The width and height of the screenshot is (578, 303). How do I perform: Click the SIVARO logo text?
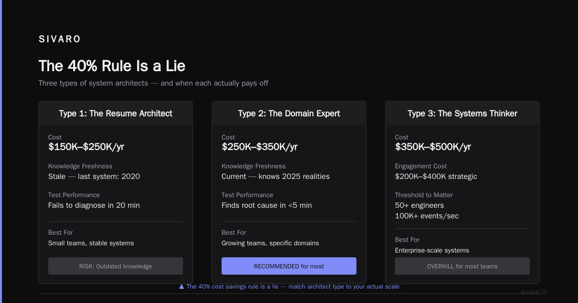click(60, 39)
